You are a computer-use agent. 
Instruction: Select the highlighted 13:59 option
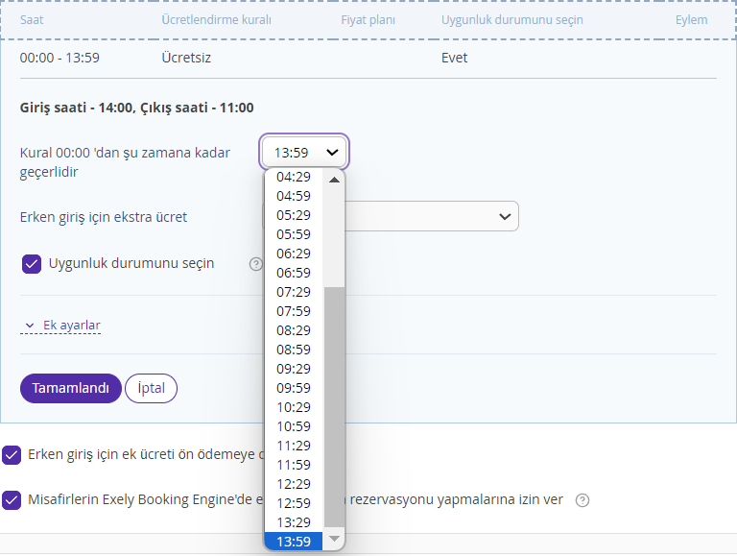pos(294,542)
